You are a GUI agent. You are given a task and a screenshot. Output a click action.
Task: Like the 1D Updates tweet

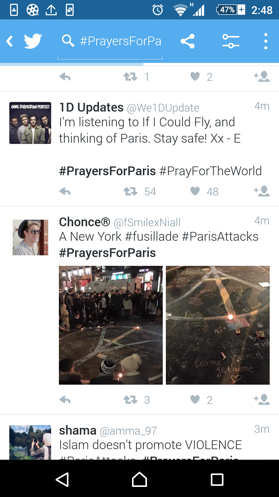195,191
